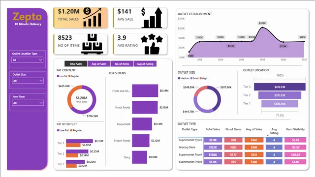The image size is (315, 177).
Task: Click the stacked boxes icon on No of Items card
Action: [92, 44]
